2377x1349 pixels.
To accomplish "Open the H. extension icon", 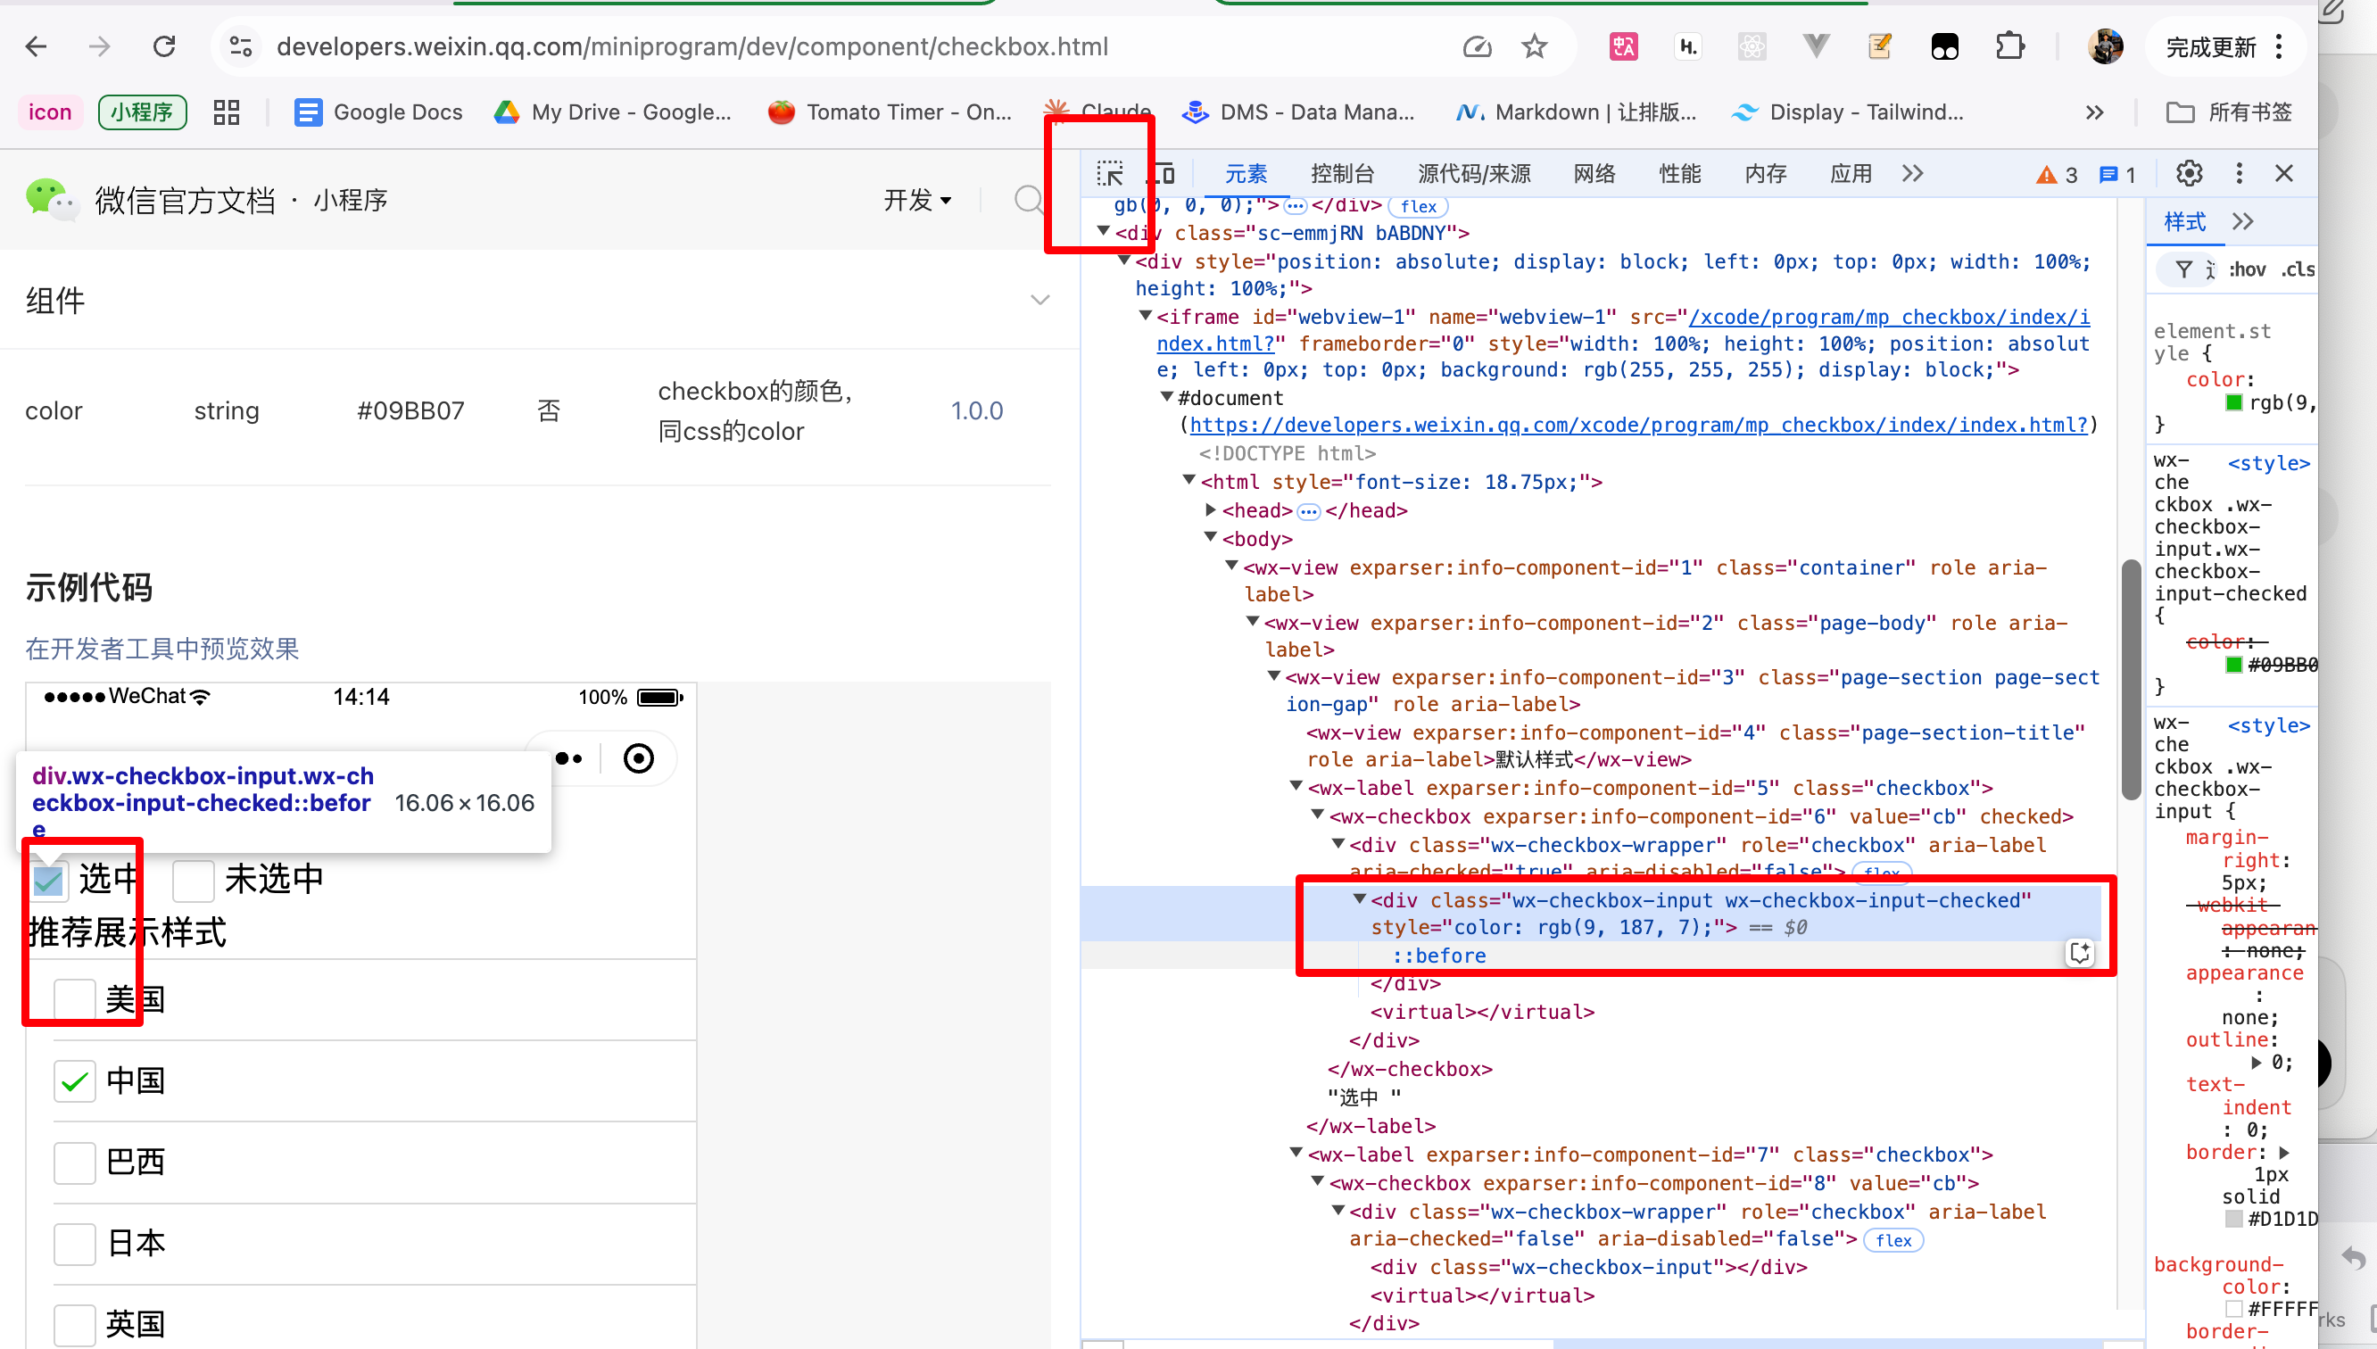I will click(x=1688, y=46).
